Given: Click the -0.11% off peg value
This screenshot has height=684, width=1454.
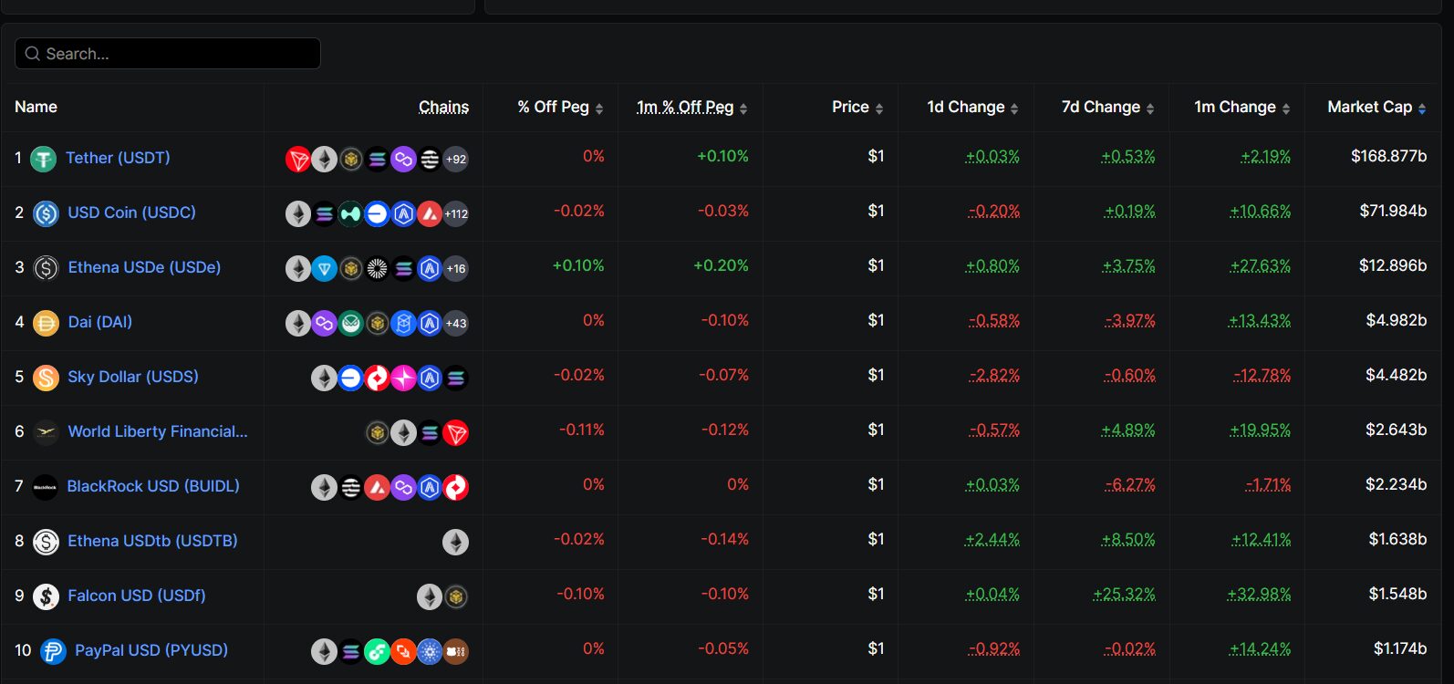Looking at the screenshot, I should (x=582, y=430).
